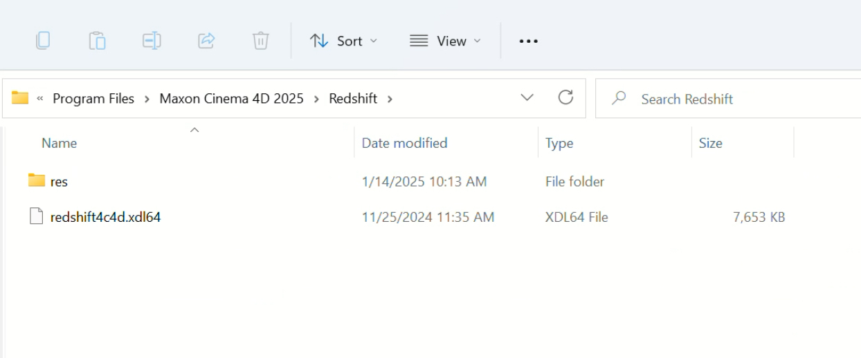The width and height of the screenshot is (861, 358).
Task: Select the redshift4c4d.xdl64 file name
Action: (105, 217)
